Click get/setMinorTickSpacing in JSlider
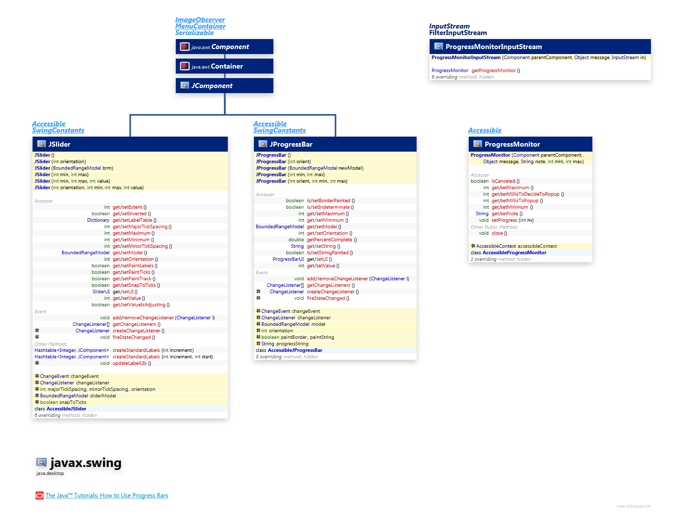 pos(140,246)
